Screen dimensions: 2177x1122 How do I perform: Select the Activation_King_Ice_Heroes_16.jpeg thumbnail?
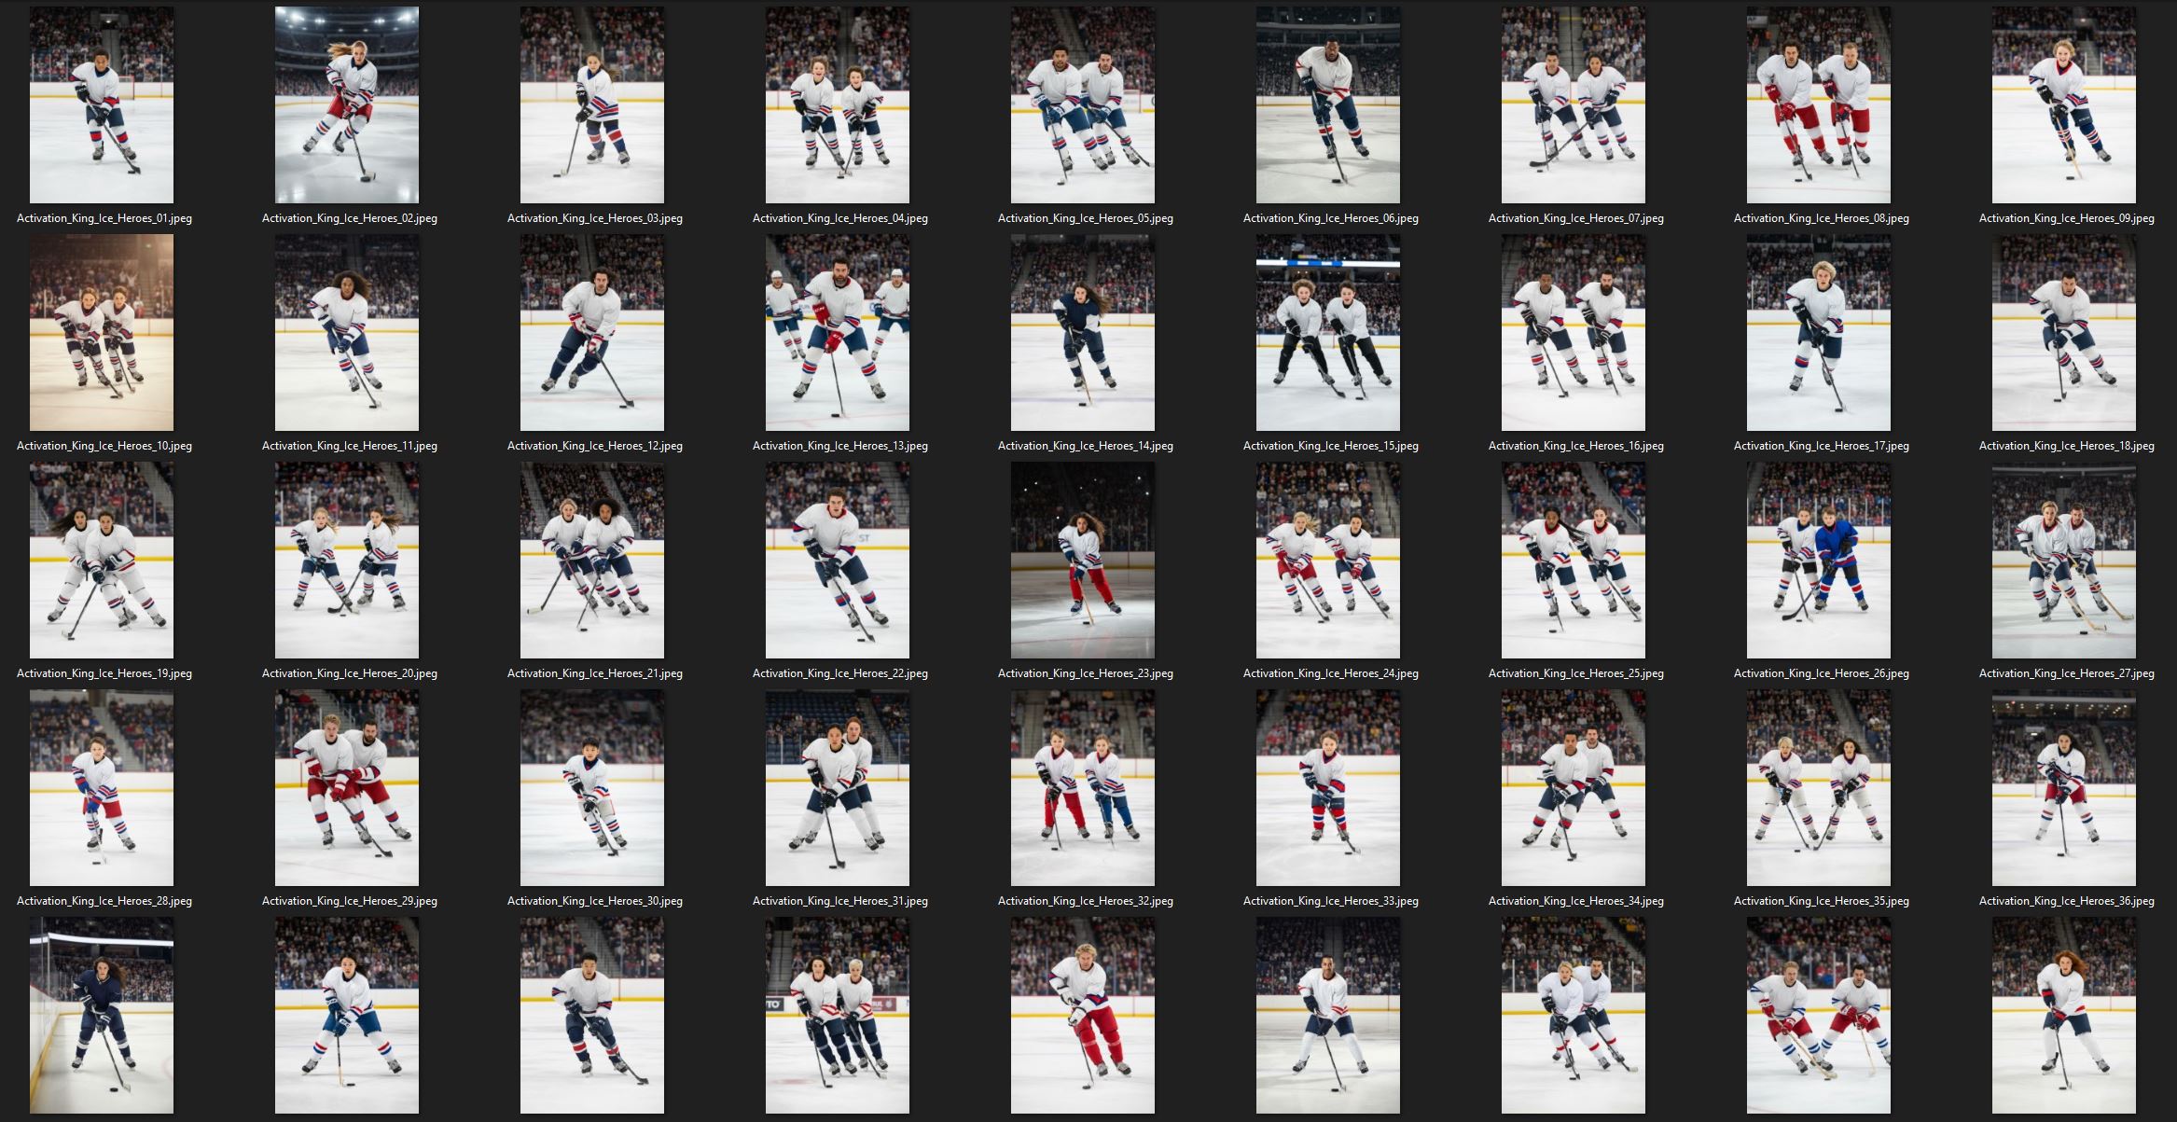(1574, 333)
